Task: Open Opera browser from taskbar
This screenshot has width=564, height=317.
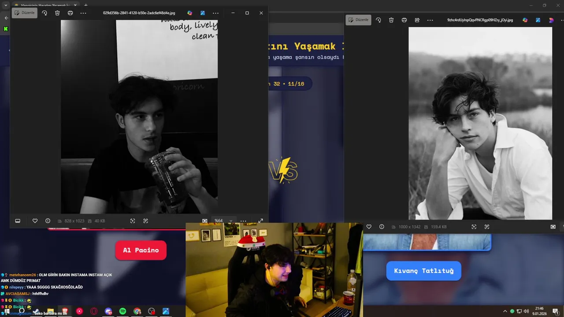Action: [94, 311]
